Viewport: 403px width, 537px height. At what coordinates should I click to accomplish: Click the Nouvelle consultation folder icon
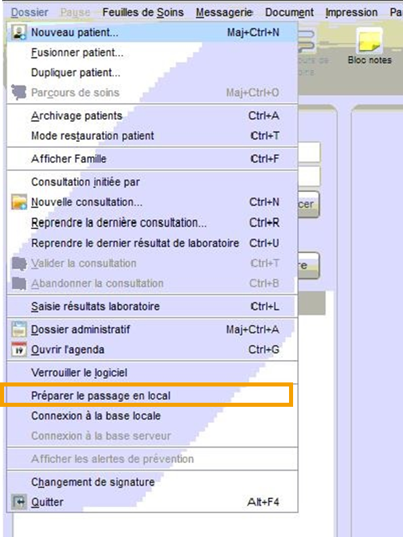pyautogui.click(x=19, y=202)
